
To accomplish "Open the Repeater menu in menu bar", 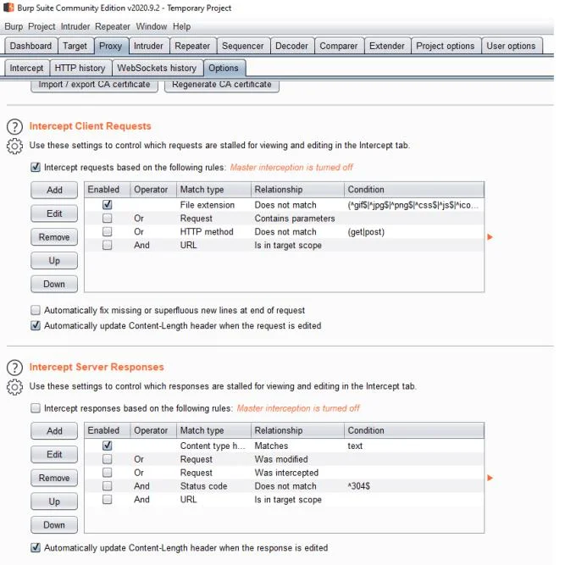I will coord(113,26).
